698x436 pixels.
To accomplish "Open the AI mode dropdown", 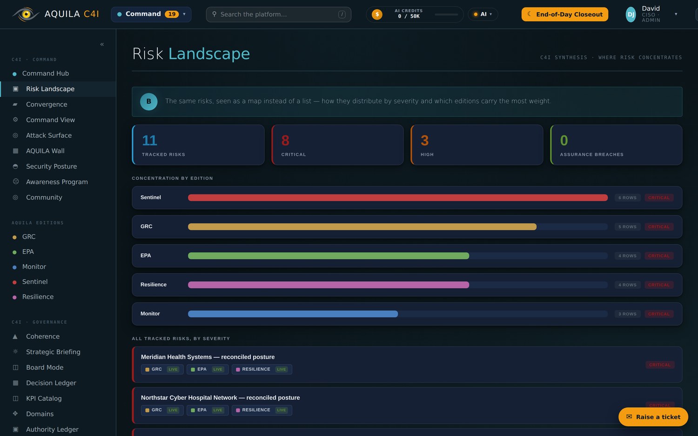I will (x=483, y=14).
